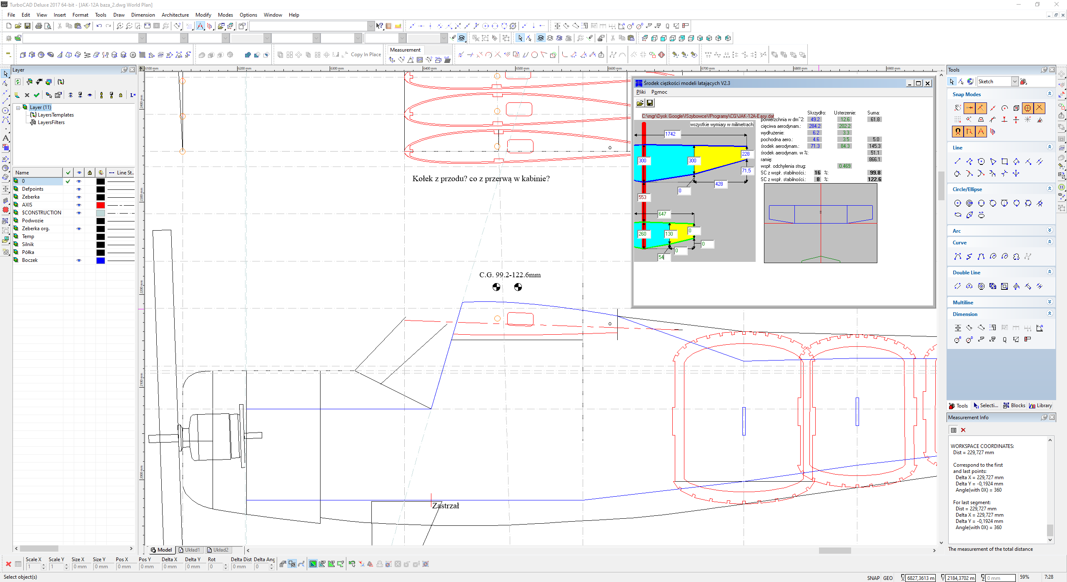This screenshot has width=1067, height=582.
Task: Delete layer using the X icon
Action: (x=27, y=95)
